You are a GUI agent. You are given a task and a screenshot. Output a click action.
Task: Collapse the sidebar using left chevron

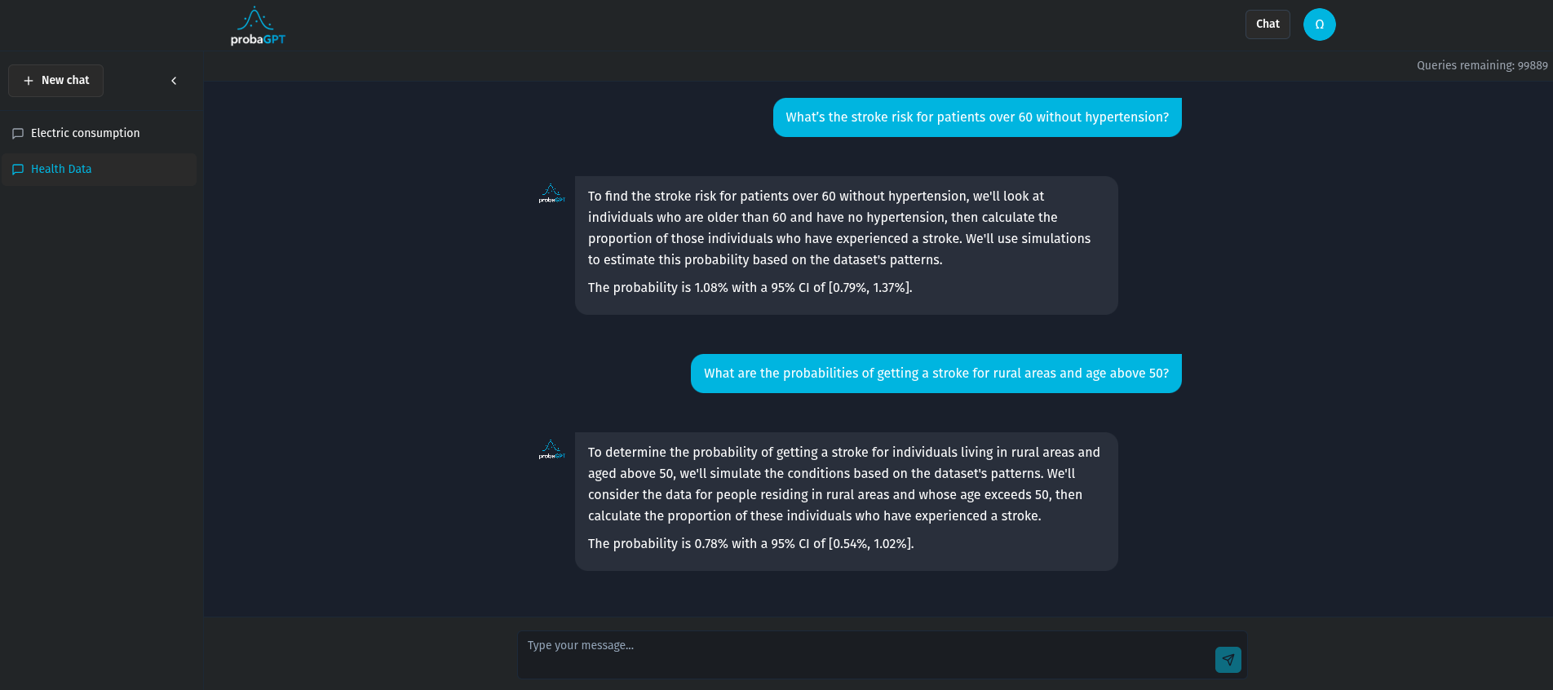[174, 81]
